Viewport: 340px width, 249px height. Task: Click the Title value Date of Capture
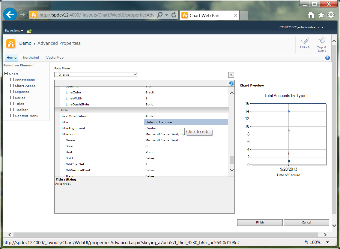pyautogui.click(x=186, y=122)
